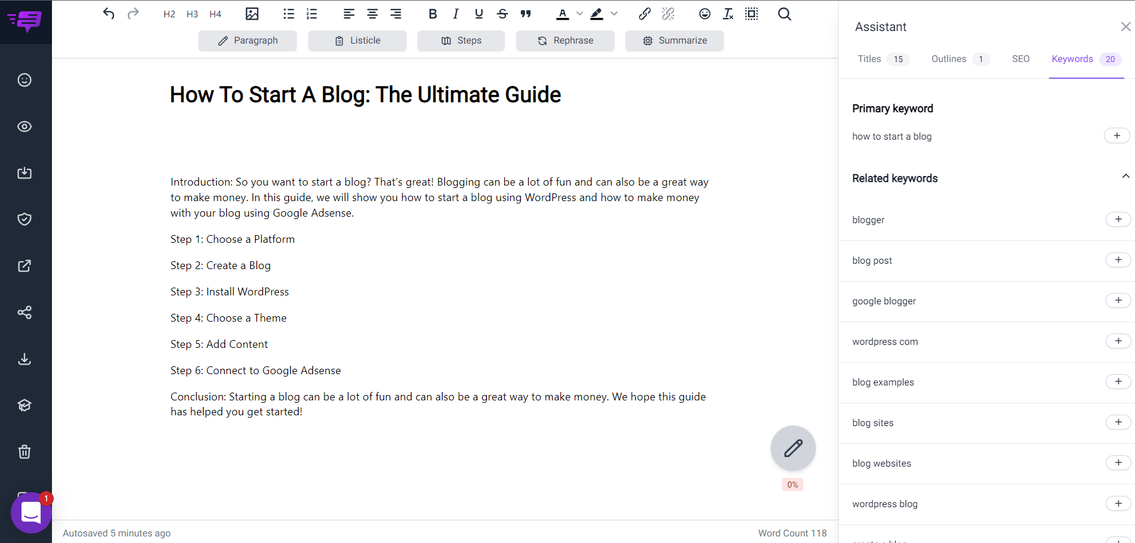Toggle the eye preview icon
The image size is (1135, 543).
(x=24, y=127)
